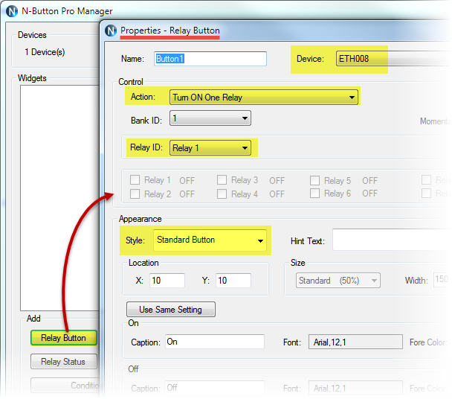Click the Location X input field
Image resolution: width=452 pixels, height=399 pixels.
(x=167, y=281)
